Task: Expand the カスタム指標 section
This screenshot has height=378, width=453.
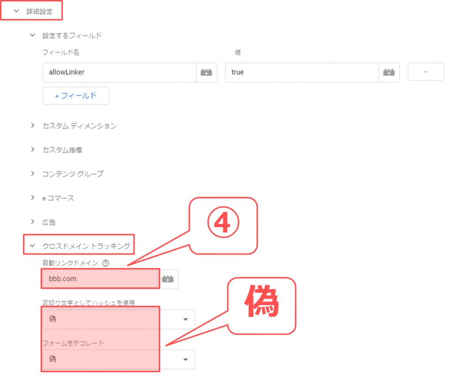Action: coord(32,150)
